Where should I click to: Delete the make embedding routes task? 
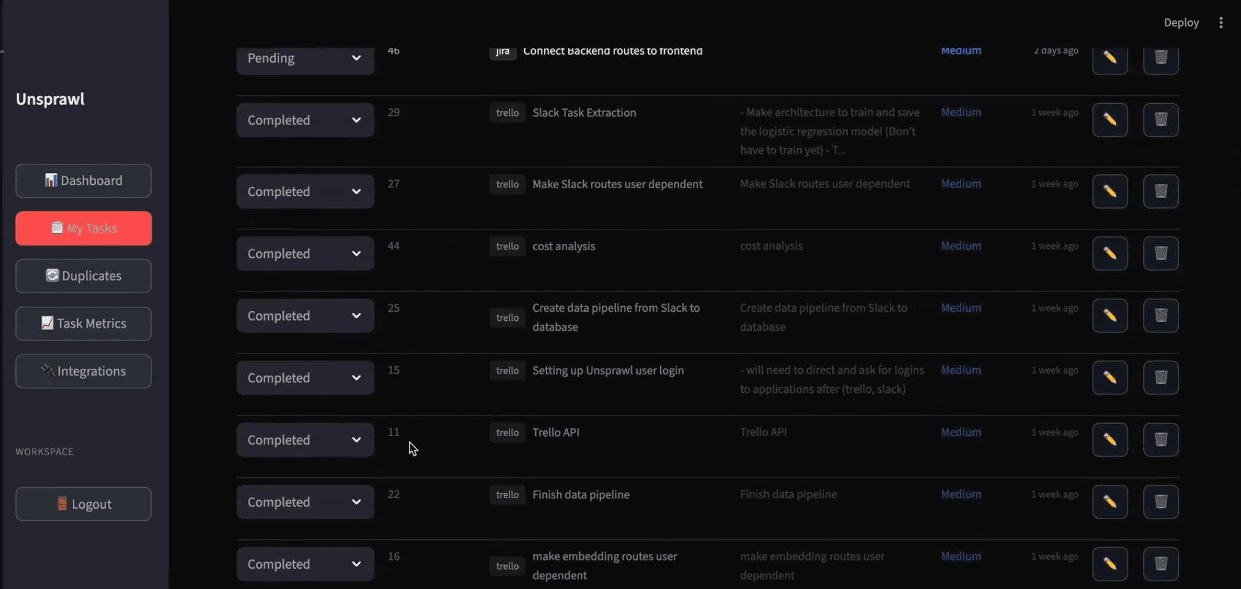[x=1161, y=563]
